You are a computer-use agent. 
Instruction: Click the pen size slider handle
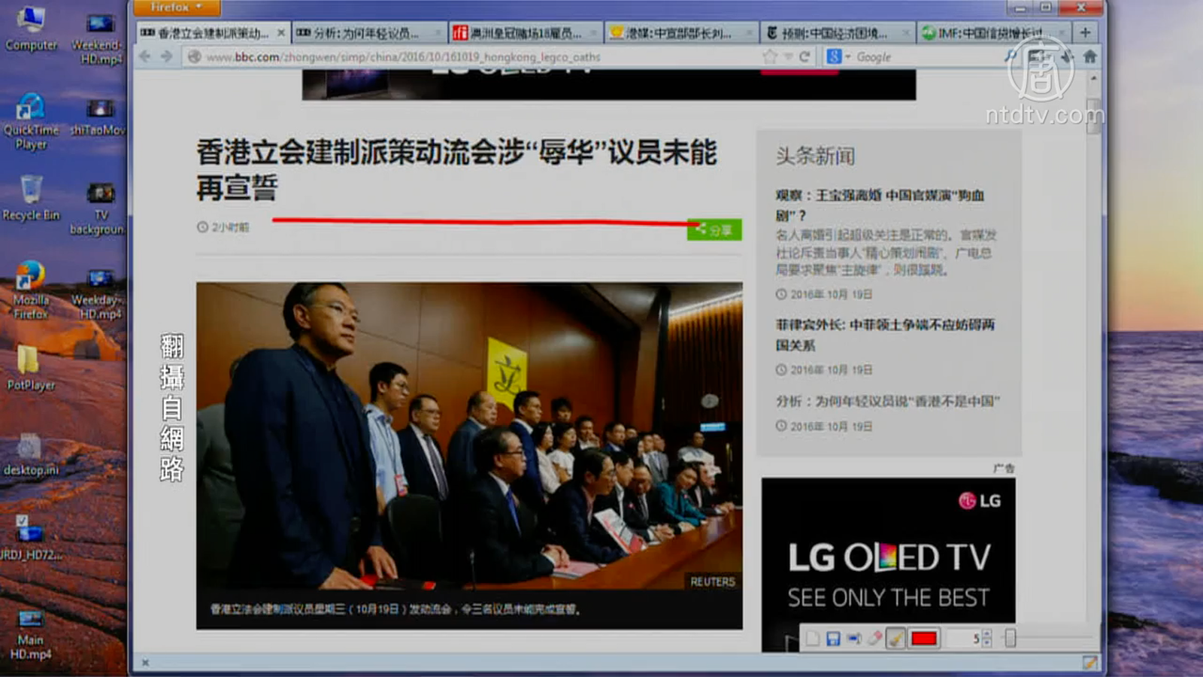1010,638
